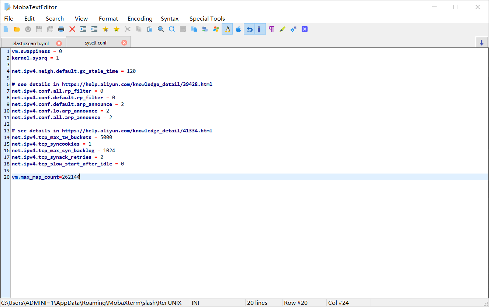489x307 pixels.
Task: Close the sysctl.conf tab
Action: pos(124,43)
